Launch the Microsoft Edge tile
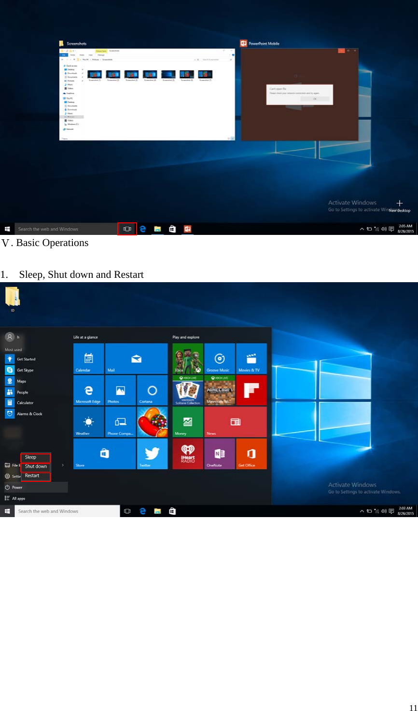The image size is (418, 711). point(89,390)
